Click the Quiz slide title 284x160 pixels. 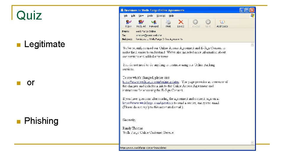[x=29, y=15]
